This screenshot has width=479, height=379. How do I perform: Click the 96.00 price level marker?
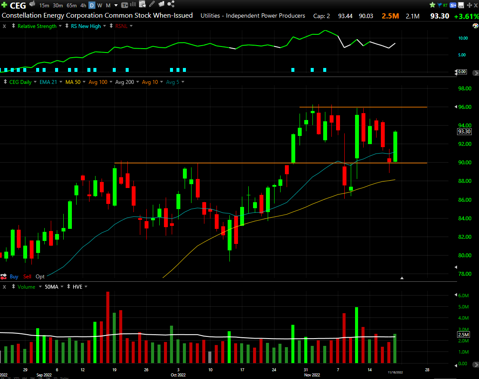tap(465, 107)
